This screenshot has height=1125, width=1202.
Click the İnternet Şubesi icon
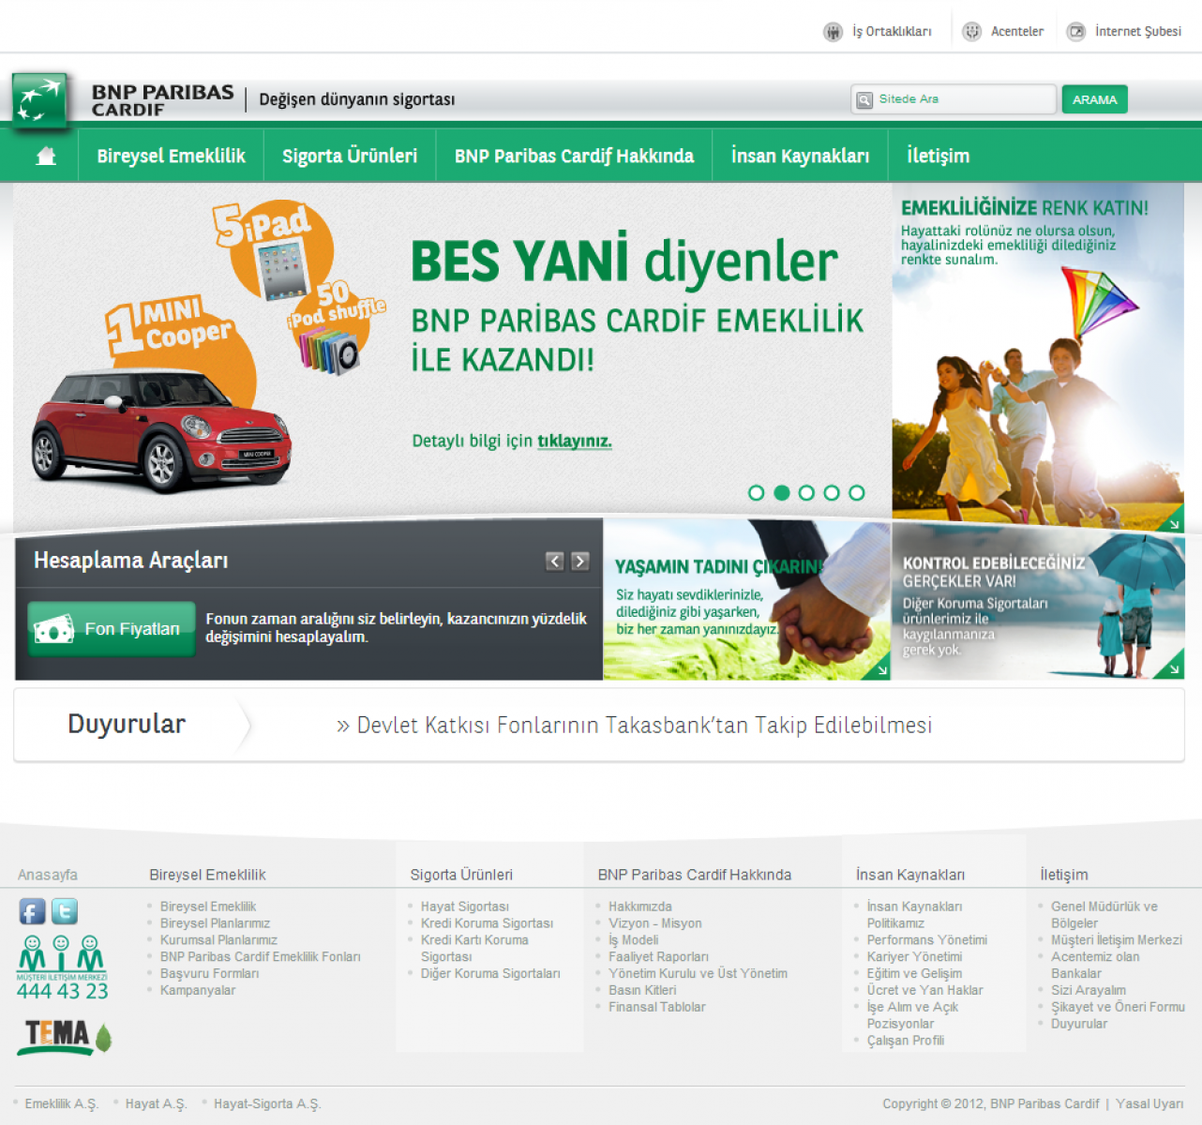tap(1076, 32)
